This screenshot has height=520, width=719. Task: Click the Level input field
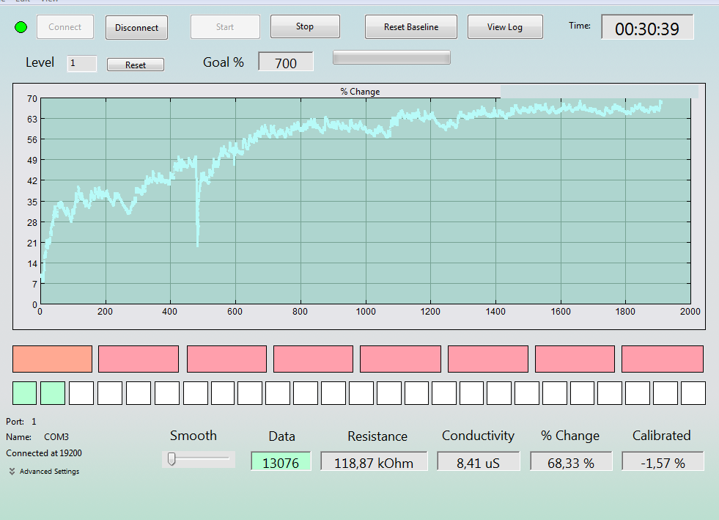click(x=81, y=63)
